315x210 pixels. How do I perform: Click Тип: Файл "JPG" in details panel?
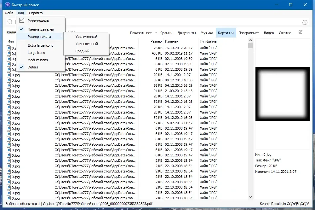pos(268,160)
